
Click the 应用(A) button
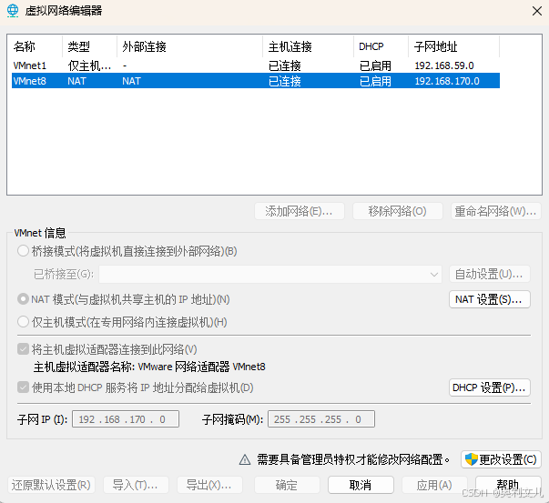(434, 485)
